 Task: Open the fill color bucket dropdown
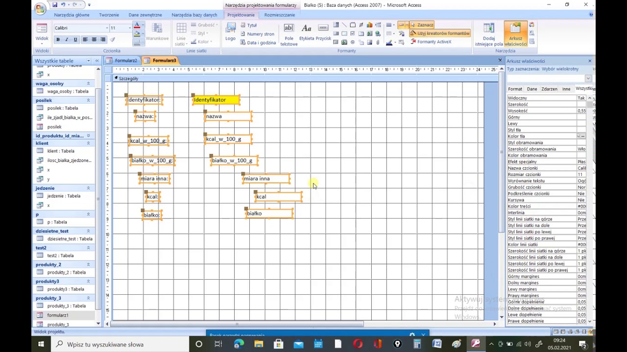point(143,34)
